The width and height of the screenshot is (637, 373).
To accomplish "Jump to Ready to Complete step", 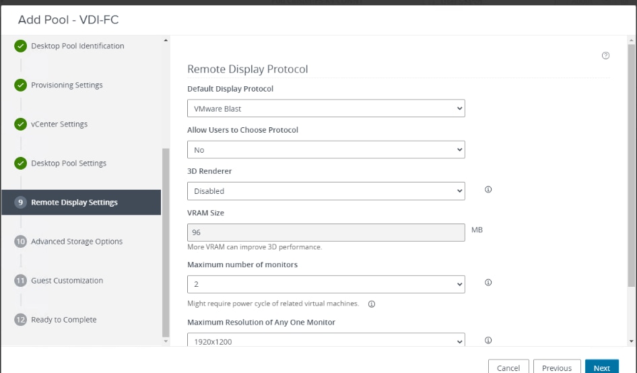I will [x=63, y=320].
